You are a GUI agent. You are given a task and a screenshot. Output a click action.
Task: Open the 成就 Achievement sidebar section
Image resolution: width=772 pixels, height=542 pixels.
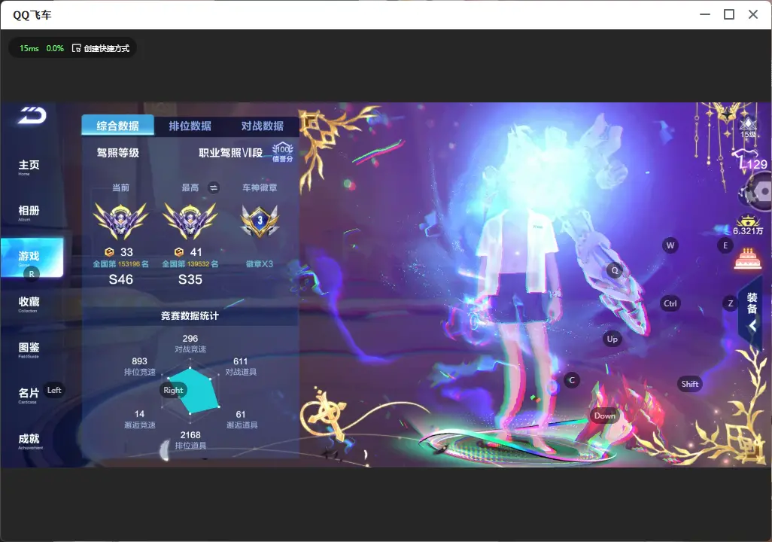[x=29, y=440]
